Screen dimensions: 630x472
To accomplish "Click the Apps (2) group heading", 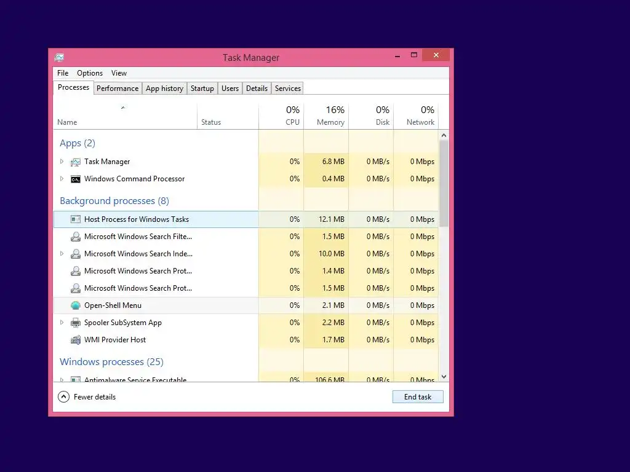I will [x=78, y=143].
